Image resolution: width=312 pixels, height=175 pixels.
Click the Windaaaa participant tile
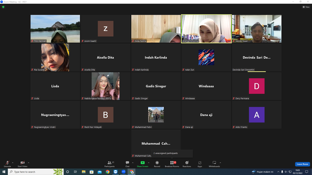[x=206, y=86]
